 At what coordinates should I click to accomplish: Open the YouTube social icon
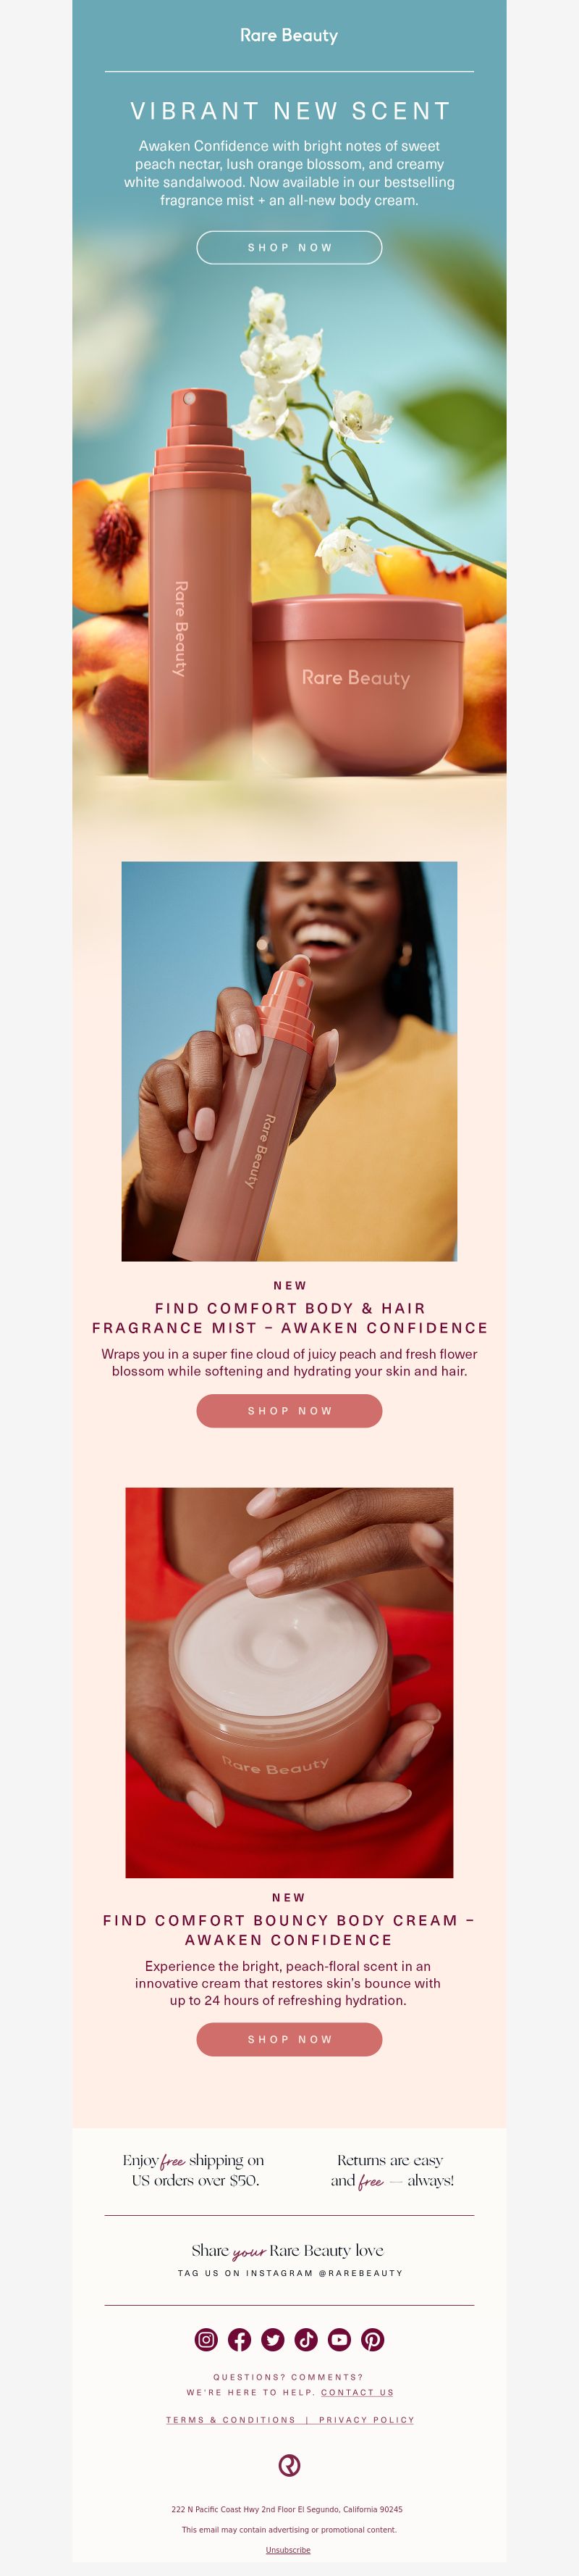339,2339
